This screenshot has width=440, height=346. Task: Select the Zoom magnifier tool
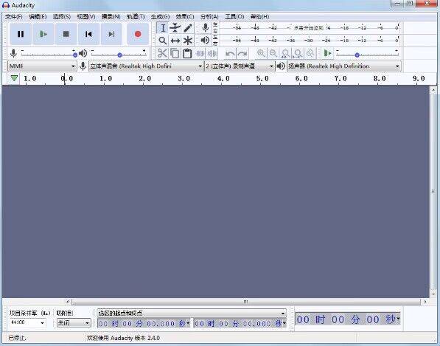(x=162, y=41)
